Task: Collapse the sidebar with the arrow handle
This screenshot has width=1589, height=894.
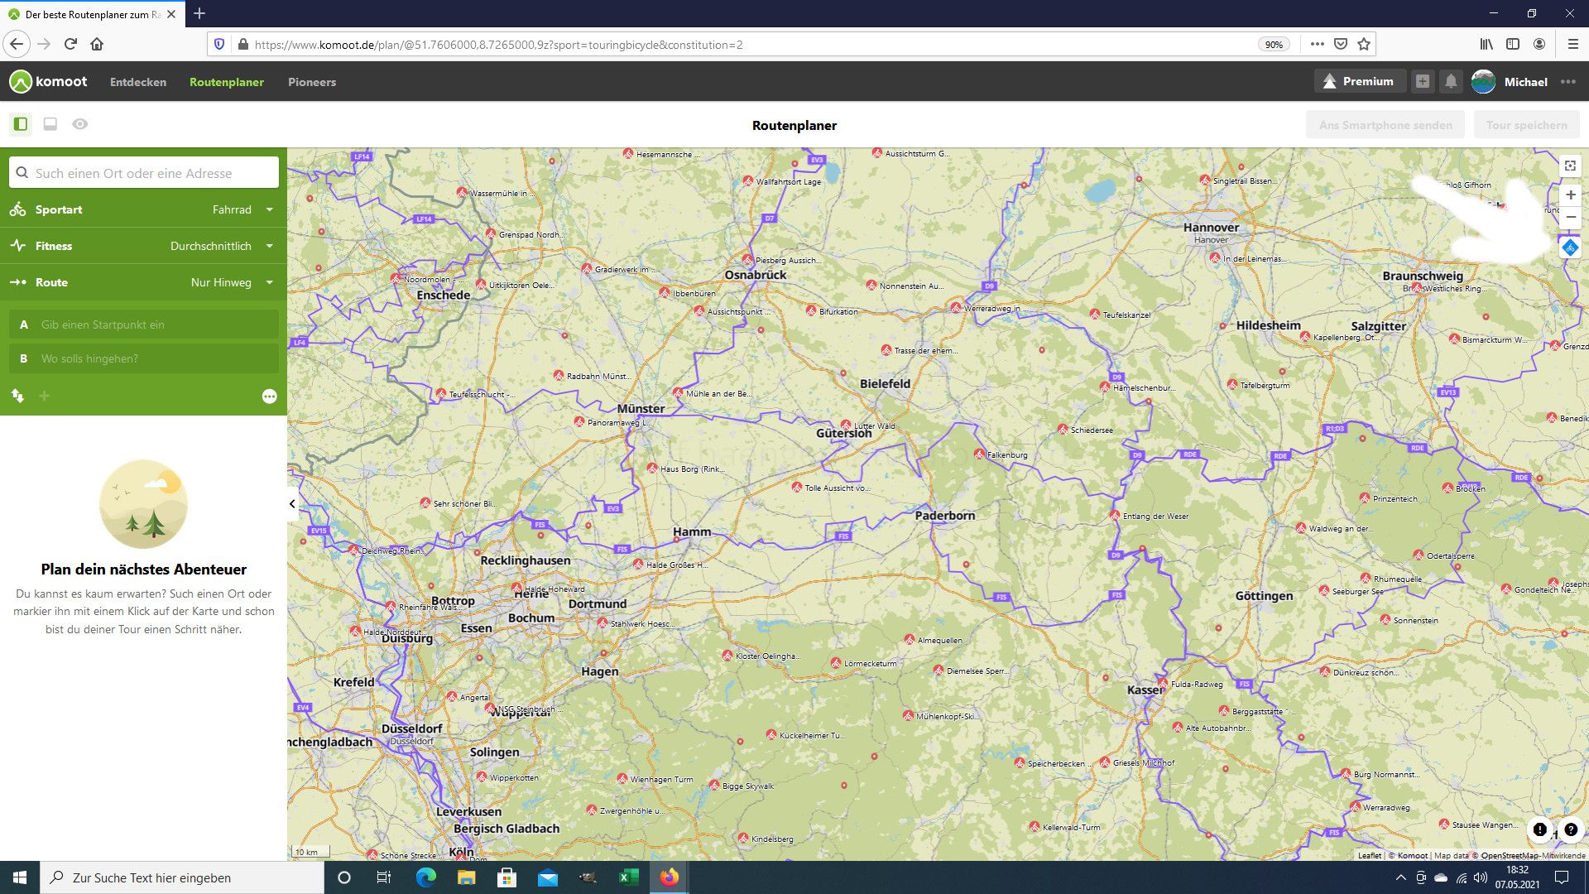Action: (x=292, y=503)
